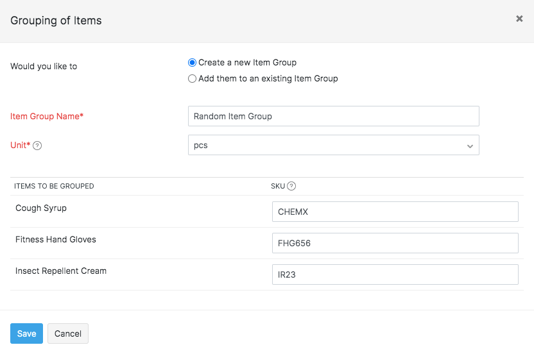Viewport: 534px width, 354px height.
Task: Click the Cancel button
Action: 67,333
